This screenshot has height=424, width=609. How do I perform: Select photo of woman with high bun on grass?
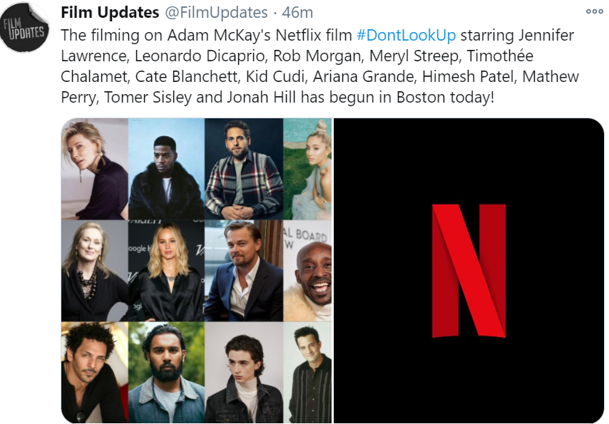click(307, 169)
